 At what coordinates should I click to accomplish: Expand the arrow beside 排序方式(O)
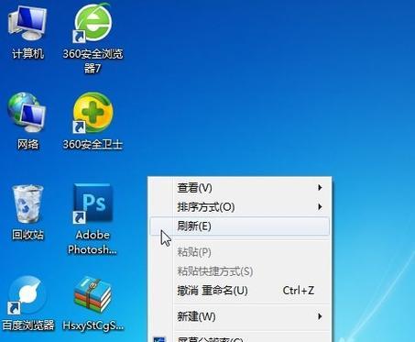320,207
